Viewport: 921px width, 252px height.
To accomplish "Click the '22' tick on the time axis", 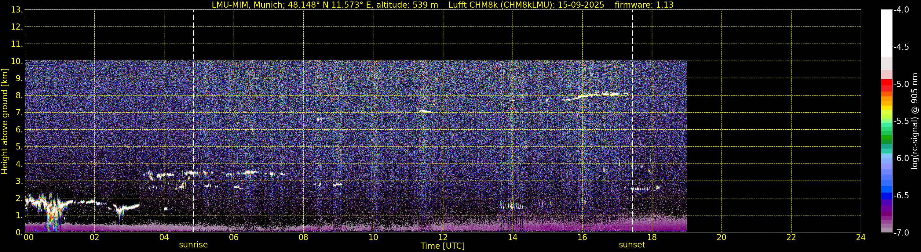I will pyautogui.click(x=791, y=237).
